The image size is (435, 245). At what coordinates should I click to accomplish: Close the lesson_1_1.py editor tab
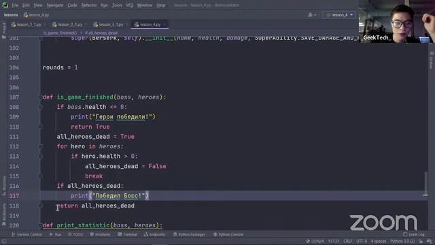coord(45,24)
